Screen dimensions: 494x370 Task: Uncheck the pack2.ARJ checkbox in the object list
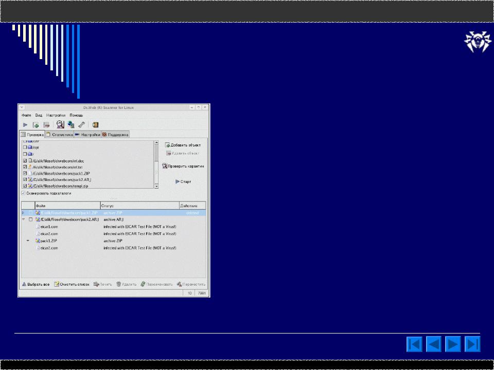(x=25, y=179)
